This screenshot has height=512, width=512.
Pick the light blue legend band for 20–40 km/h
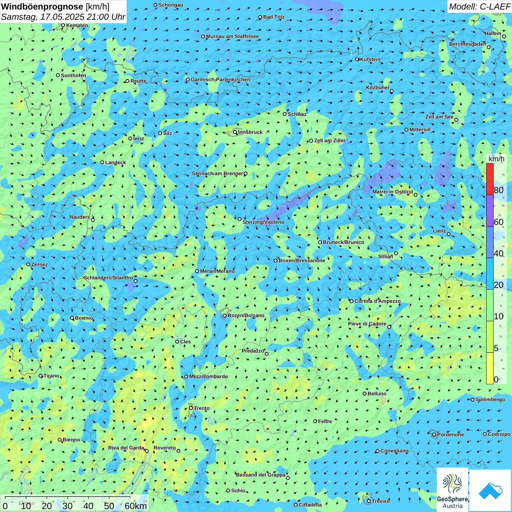[490, 274]
